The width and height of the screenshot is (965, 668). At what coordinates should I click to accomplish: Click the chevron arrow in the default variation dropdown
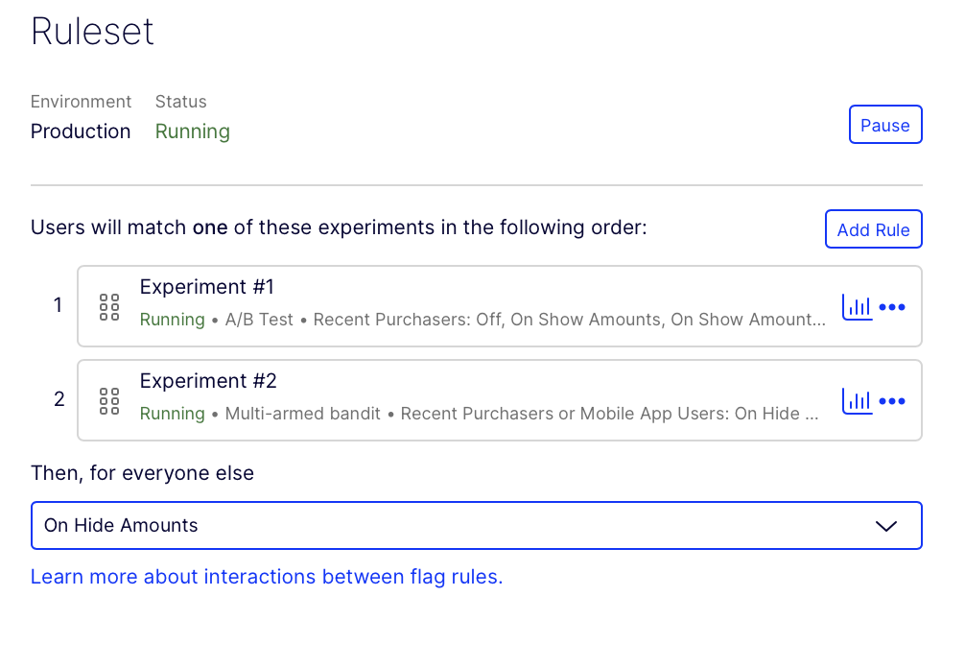[886, 526]
